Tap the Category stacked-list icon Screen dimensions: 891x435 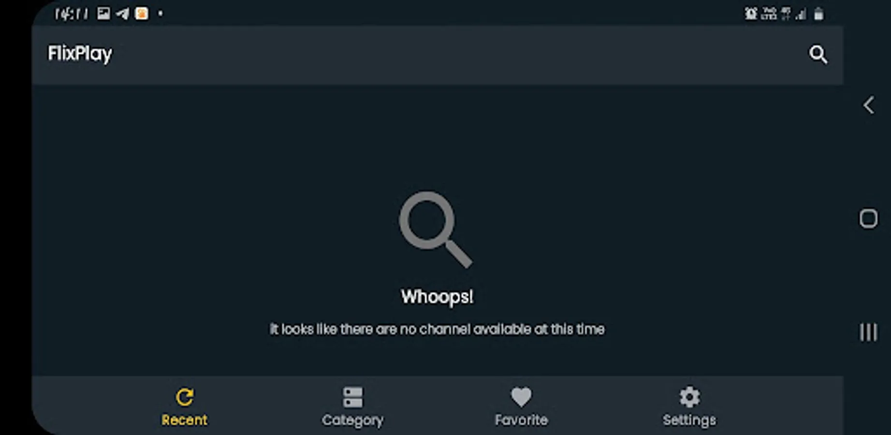click(x=353, y=397)
